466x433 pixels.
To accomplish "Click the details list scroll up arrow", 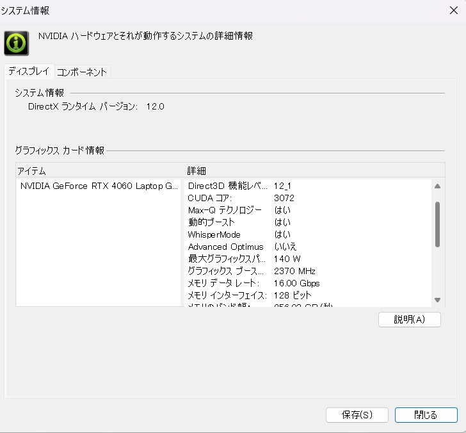I will (437, 186).
